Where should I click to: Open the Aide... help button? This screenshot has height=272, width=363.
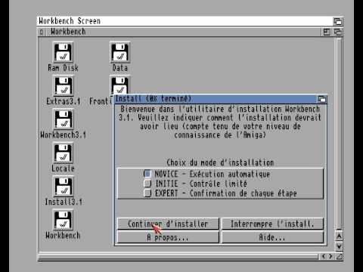click(x=272, y=237)
